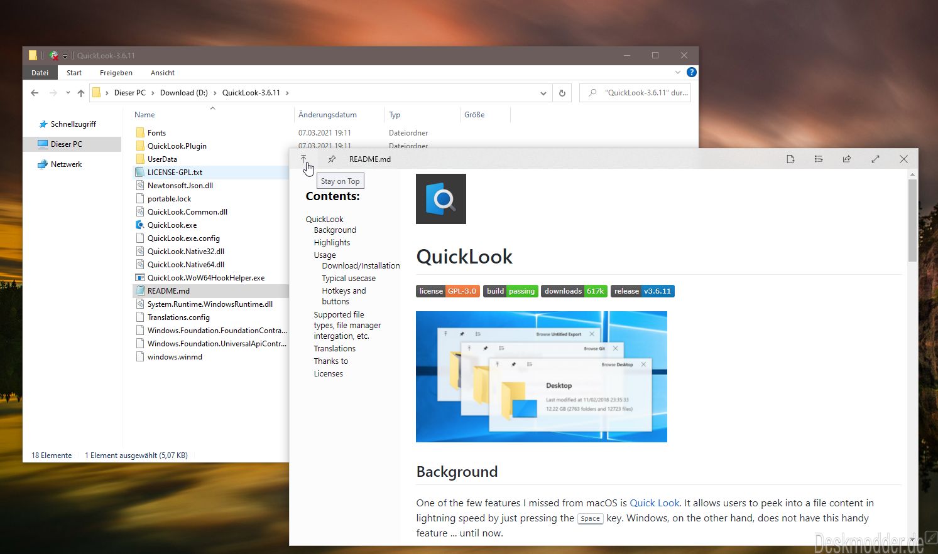Click the QuickLook logo image in README
Image resolution: width=938 pixels, height=554 pixels.
pyautogui.click(x=441, y=199)
